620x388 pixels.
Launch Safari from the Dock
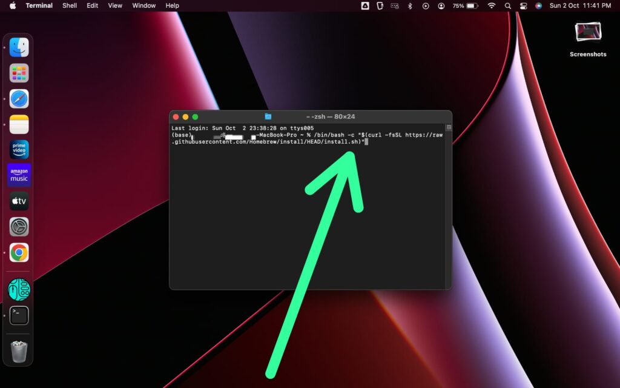pyautogui.click(x=18, y=98)
